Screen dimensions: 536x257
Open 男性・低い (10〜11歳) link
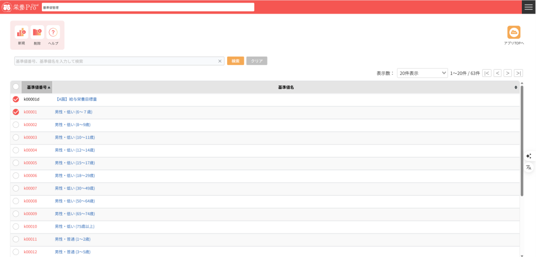75,137
